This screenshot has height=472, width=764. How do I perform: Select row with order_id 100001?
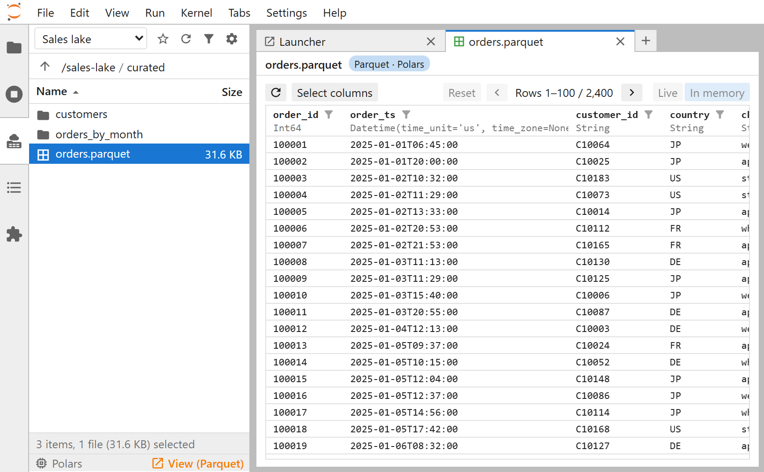[x=507, y=144]
